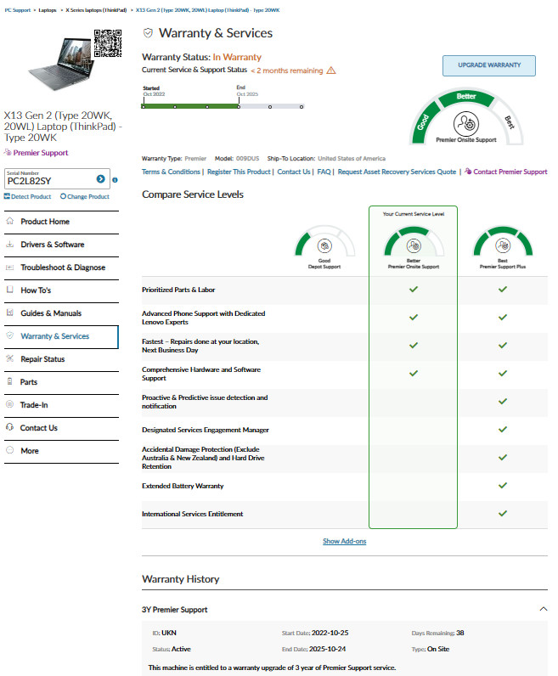Click the product QR code

tap(108, 43)
